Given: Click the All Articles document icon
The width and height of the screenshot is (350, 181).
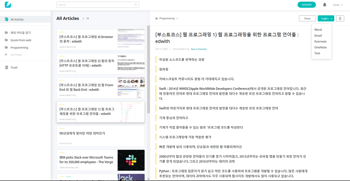Looking at the screenshot, I should 7,19.
